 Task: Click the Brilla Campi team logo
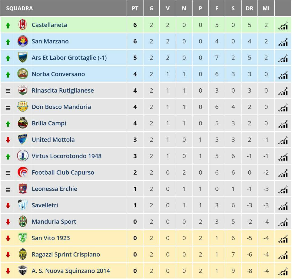[x=23, y=123]
